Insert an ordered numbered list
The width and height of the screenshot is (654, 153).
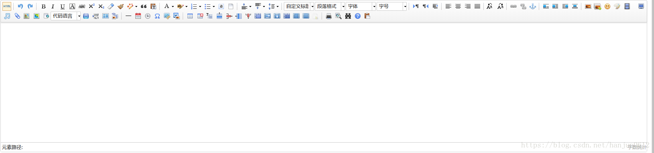point(194,6)
